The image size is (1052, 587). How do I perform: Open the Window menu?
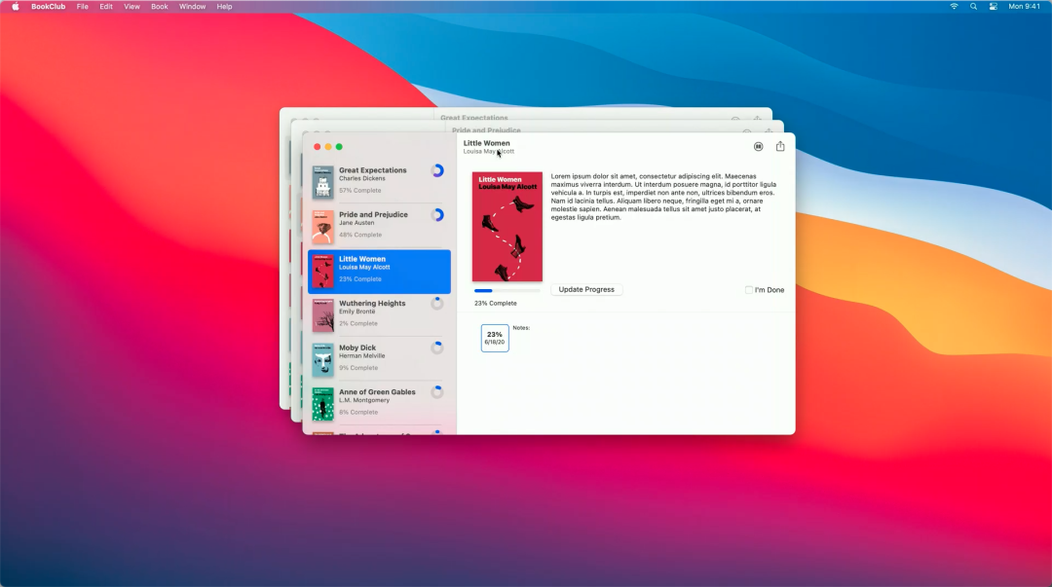pos(192,6)
